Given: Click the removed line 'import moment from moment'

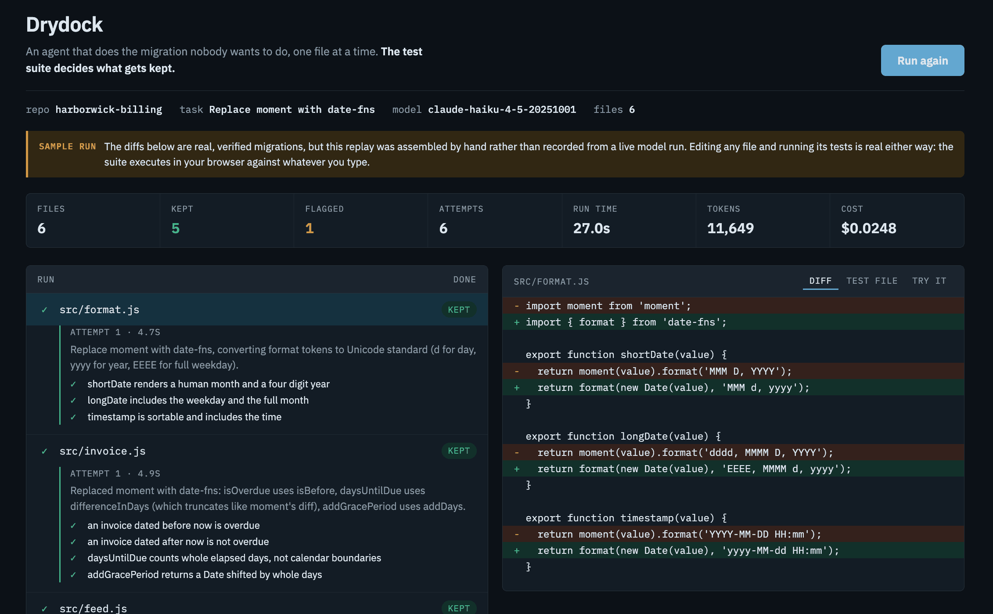Looking at the screenshot, I should click(733, 306).
